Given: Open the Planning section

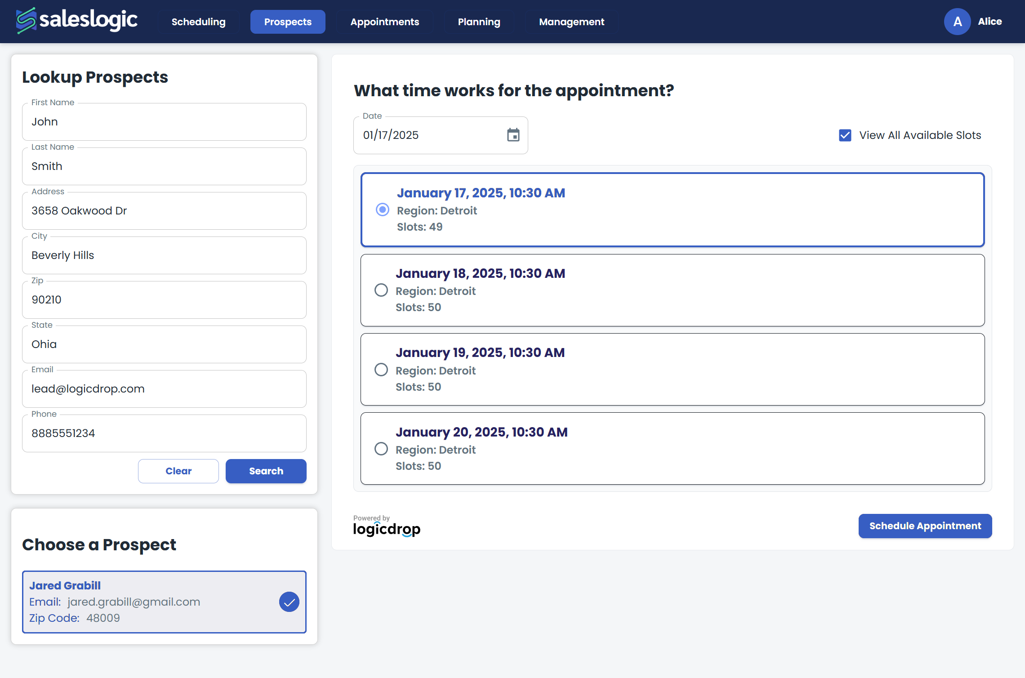Looking at the screenshot, I should [479, 22].
